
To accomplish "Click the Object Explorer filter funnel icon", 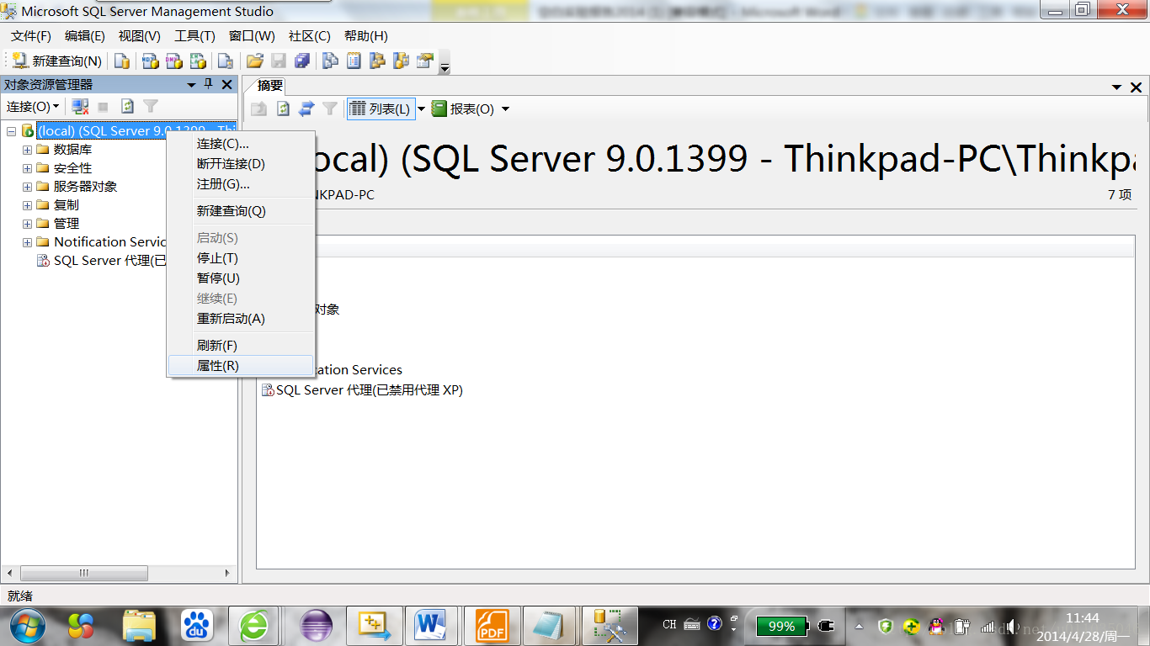I will pyautogui.click(x=151, y=106).
